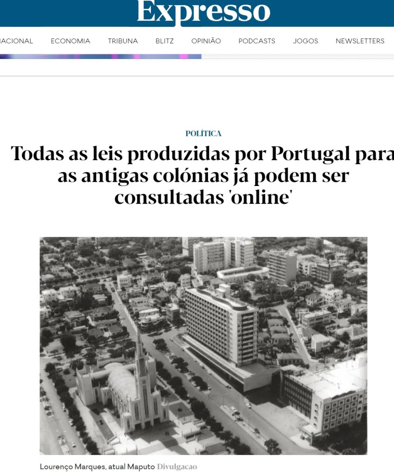
Task: Click the Divulgacao photo credit
Action: [177, 467]
